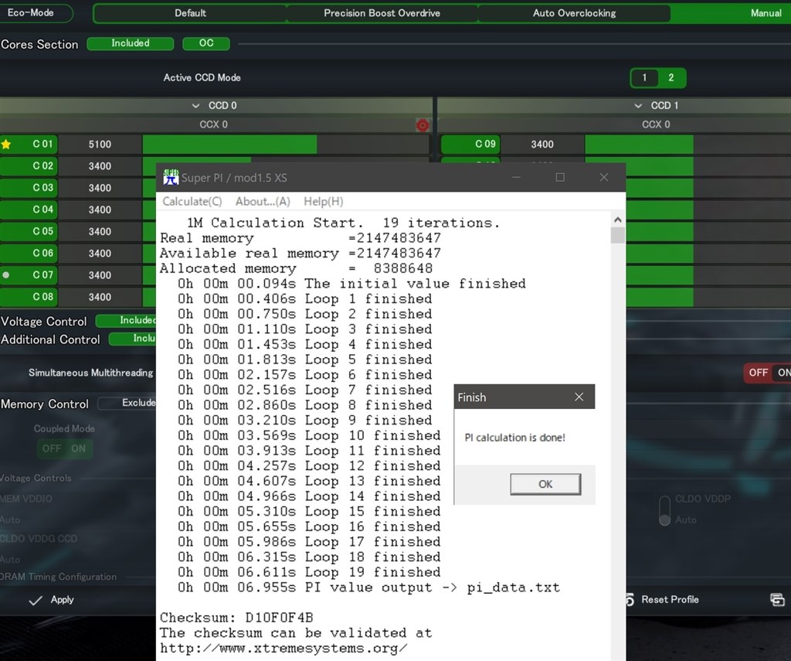The width and height of the screenshot is (791, 661).
Task: Click the 'Checksum: D10F0F4B' line
Action: (236, 618)
